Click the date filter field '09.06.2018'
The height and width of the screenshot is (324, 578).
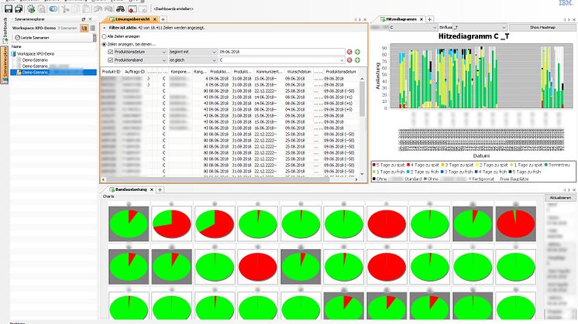pyautogui.click(x=281, y=52)
